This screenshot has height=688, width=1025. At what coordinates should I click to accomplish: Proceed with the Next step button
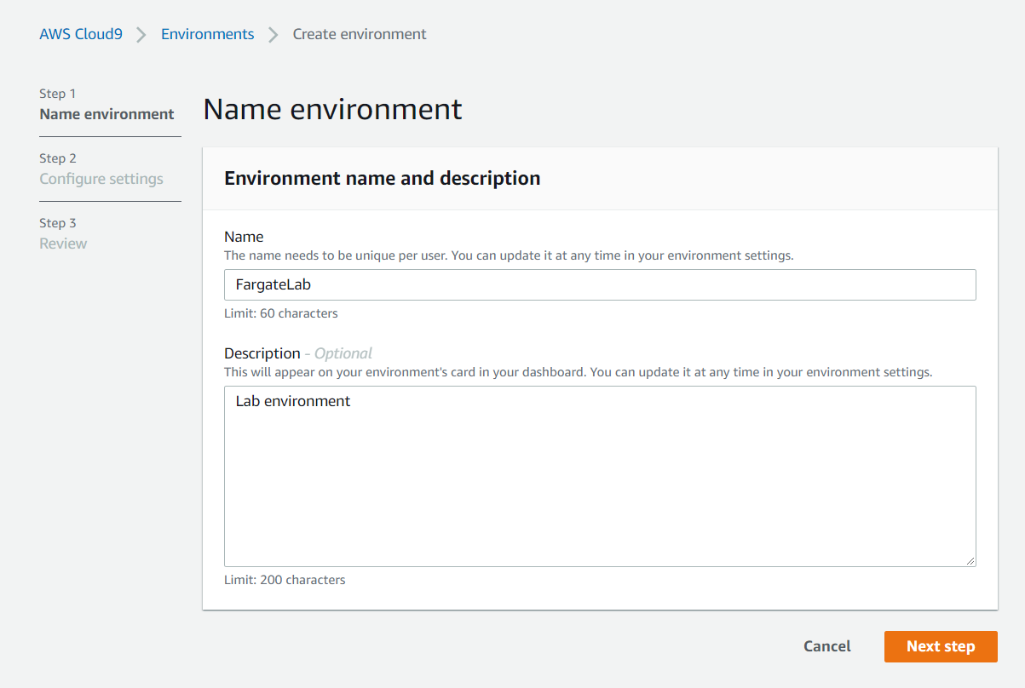click(x=941, y=646)
